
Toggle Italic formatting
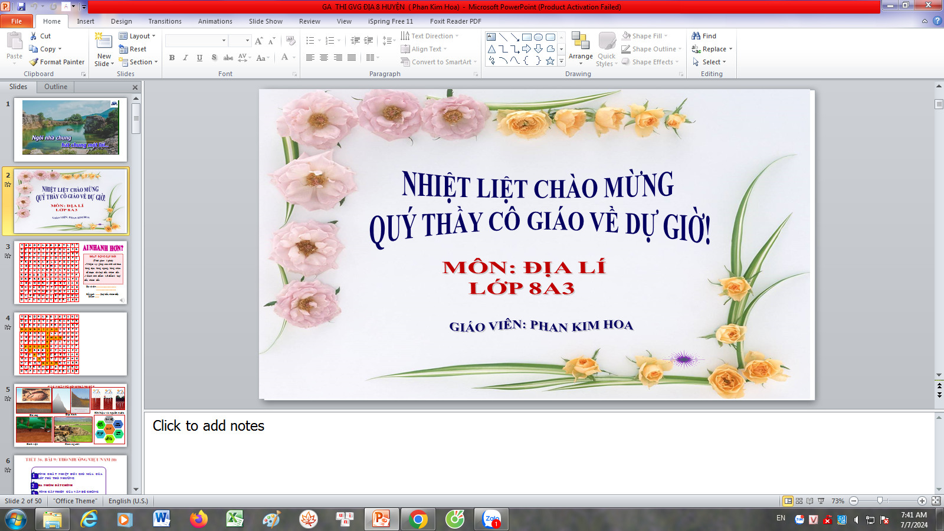185,58
